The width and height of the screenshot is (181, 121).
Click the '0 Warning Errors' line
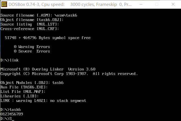coord(32,47)
